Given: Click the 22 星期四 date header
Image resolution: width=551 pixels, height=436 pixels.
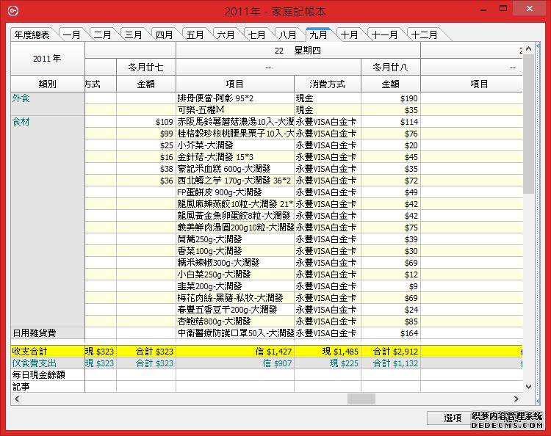Looking at the screenshot, I should [x=298, y=51].
